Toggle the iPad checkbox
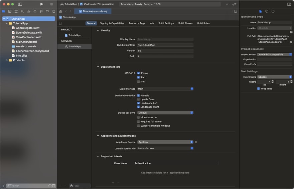This screenshot has width=294, height=189. 138,77
